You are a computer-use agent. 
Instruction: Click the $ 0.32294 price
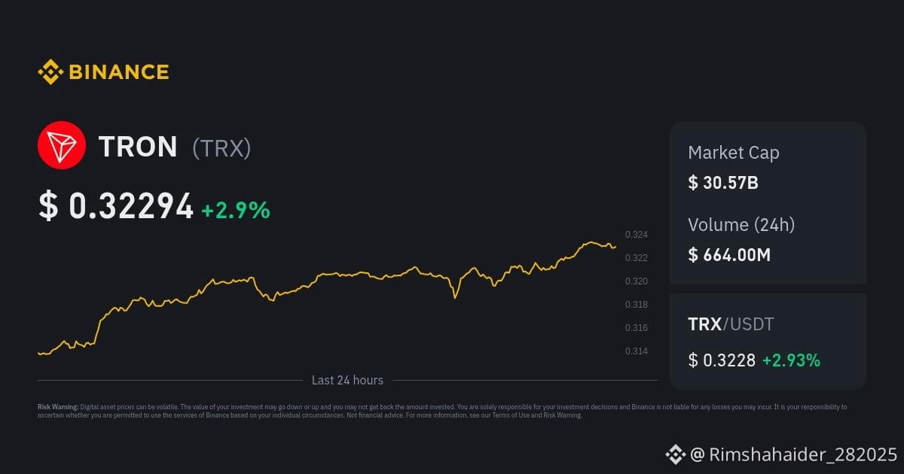116,207
